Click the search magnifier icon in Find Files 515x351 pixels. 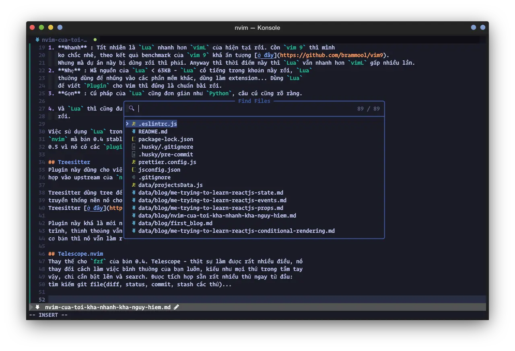(x=131, y=109)
